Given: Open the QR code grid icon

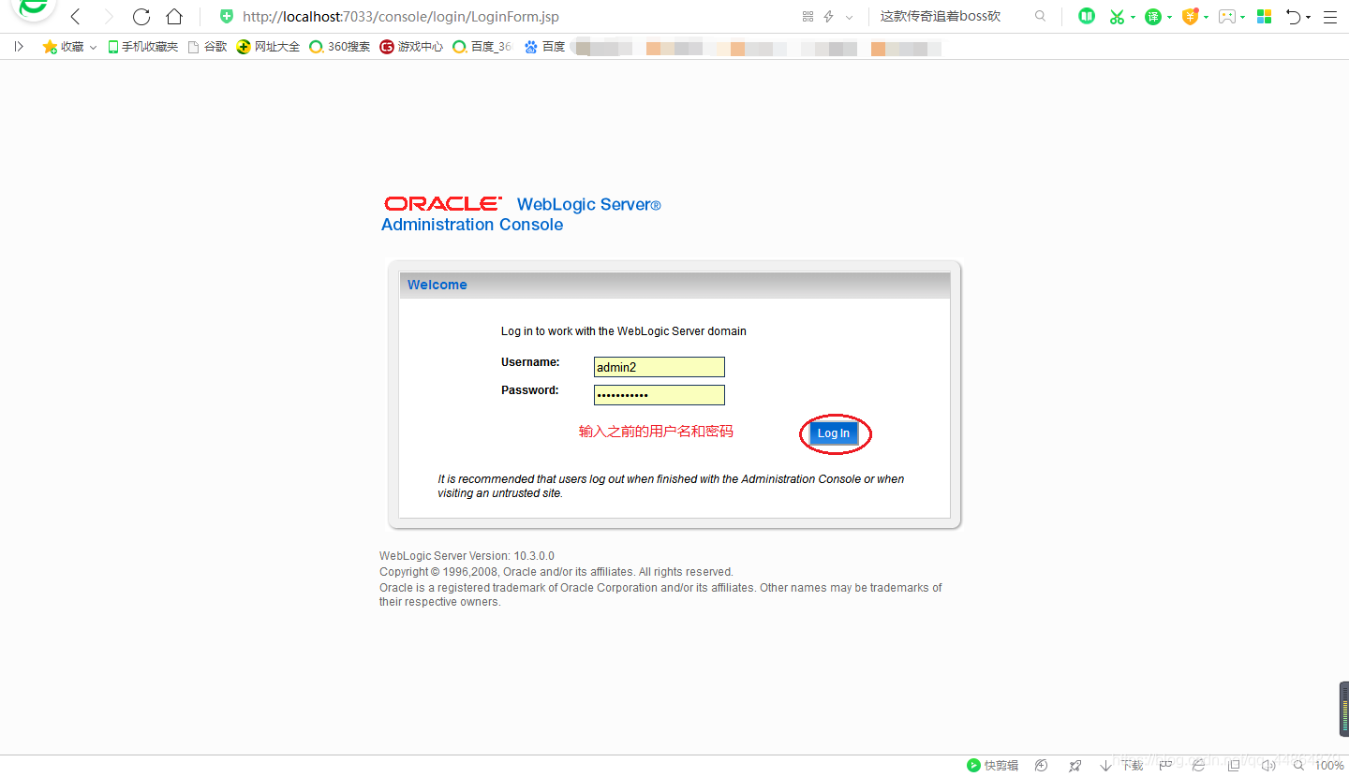Looking at the screenshot, I should pos(808,17).
